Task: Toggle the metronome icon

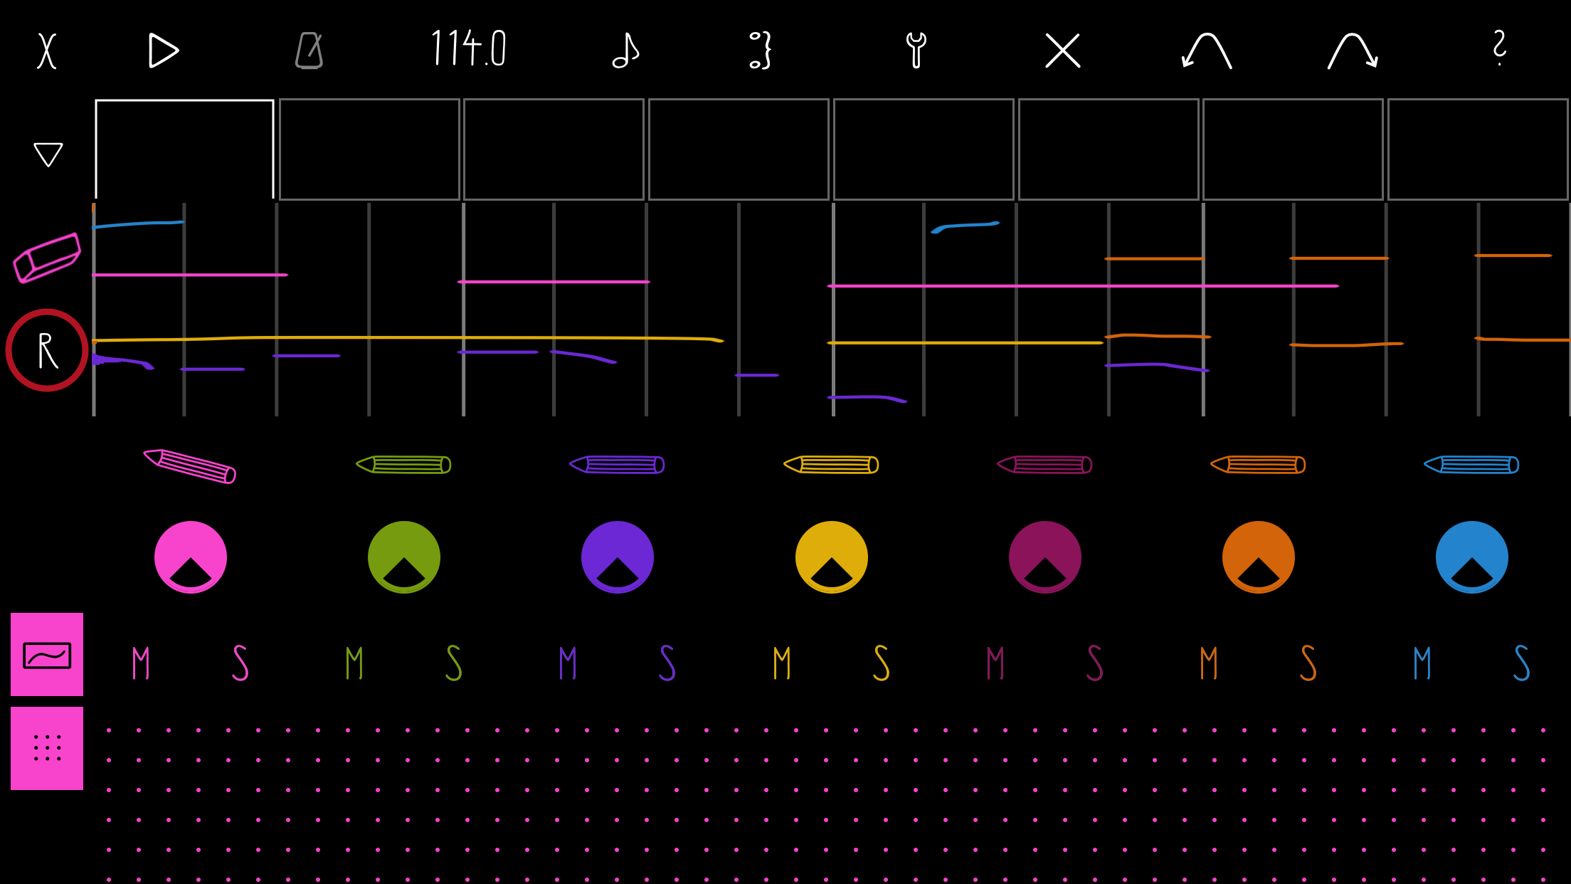Action: (310, 51)
